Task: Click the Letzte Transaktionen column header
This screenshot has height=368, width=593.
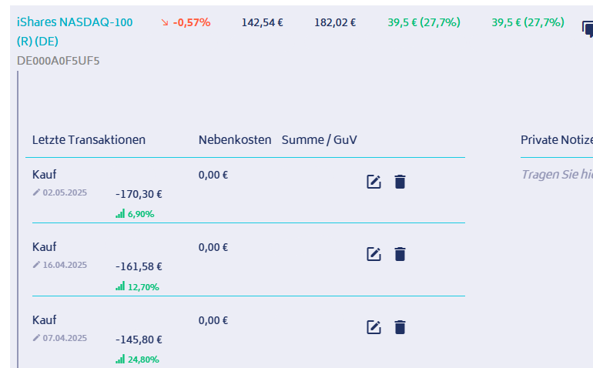Action: click(x=89, y=140)
